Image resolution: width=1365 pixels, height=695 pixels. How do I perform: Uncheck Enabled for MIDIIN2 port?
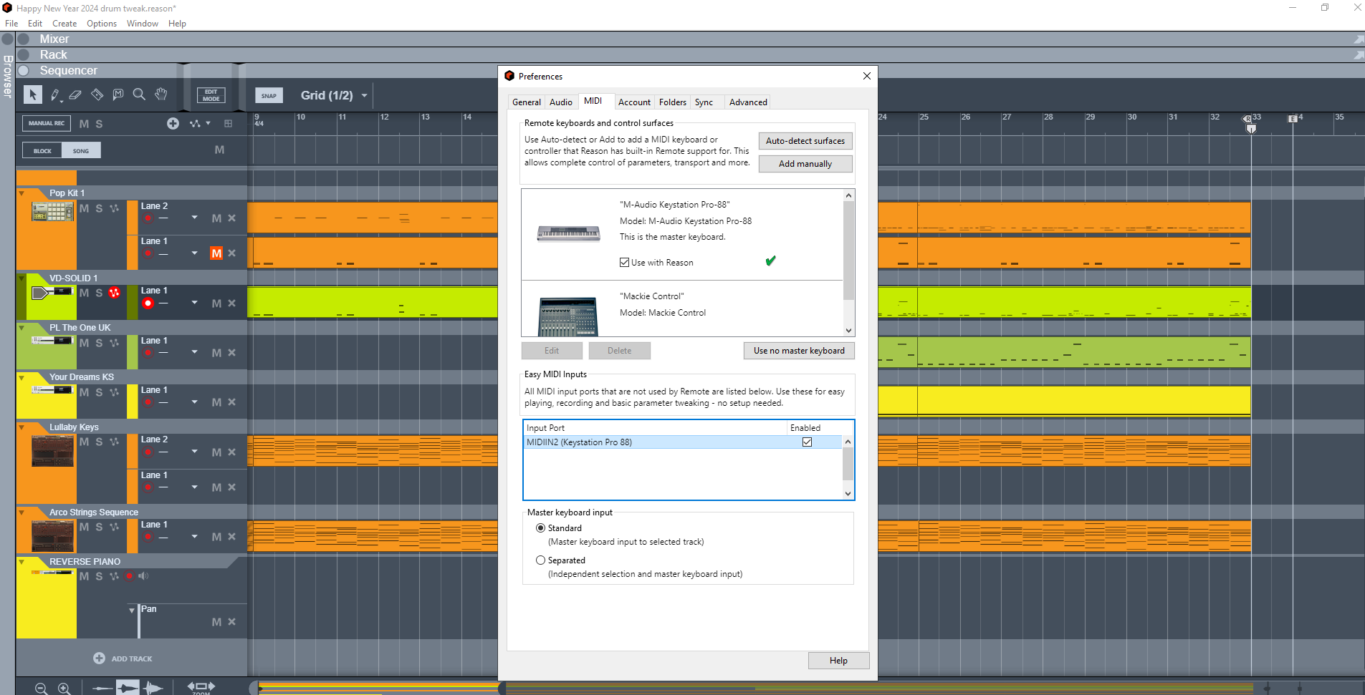pos(808,442)
